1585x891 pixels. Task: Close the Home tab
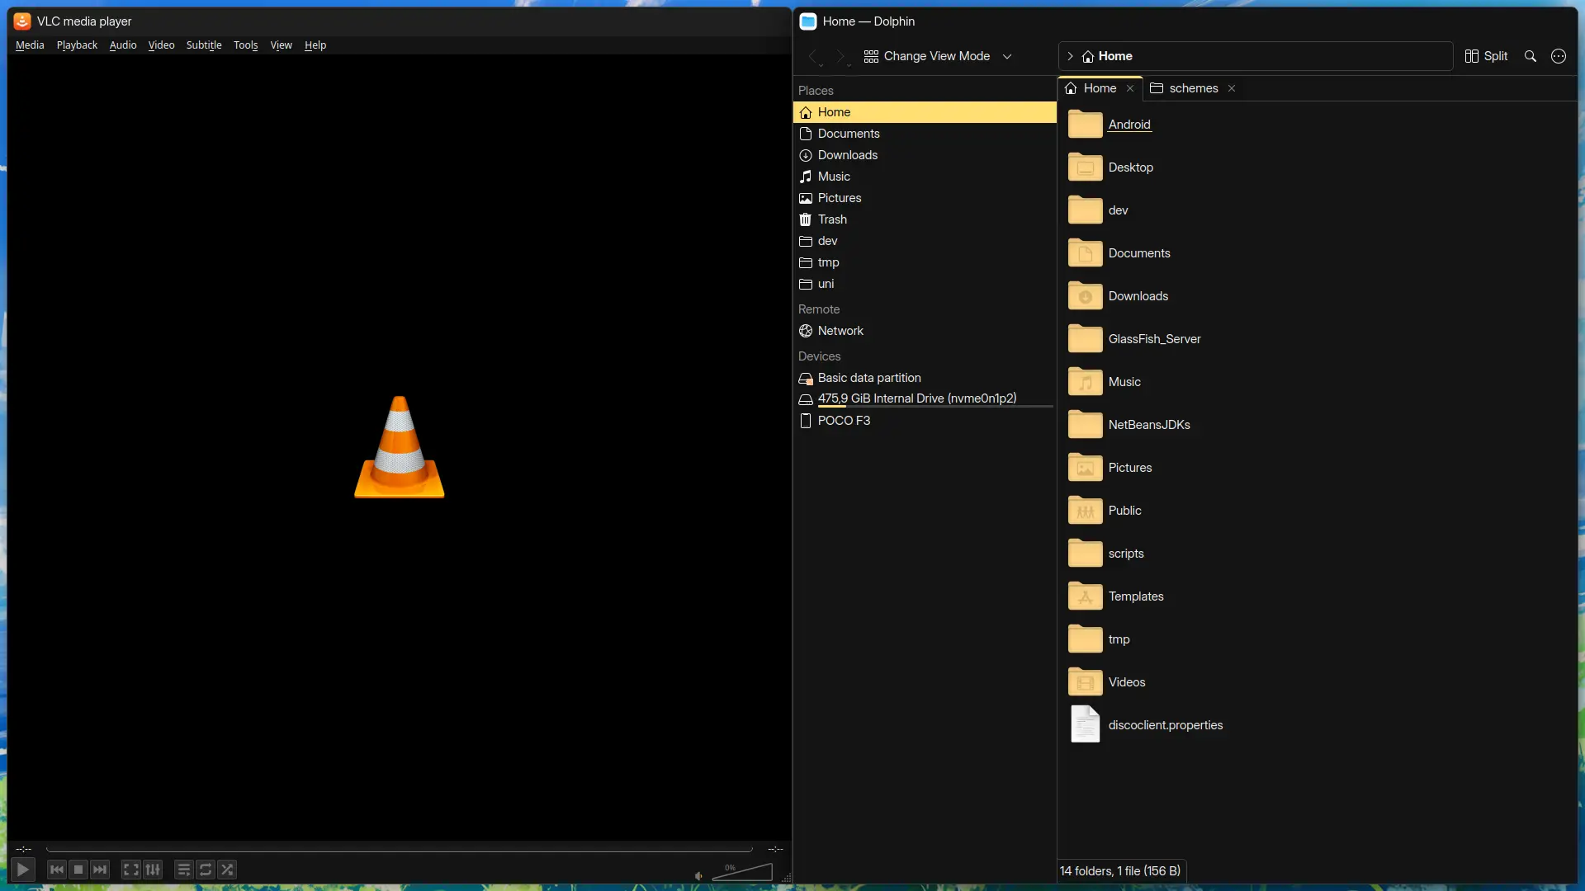tap(1130, 88)
